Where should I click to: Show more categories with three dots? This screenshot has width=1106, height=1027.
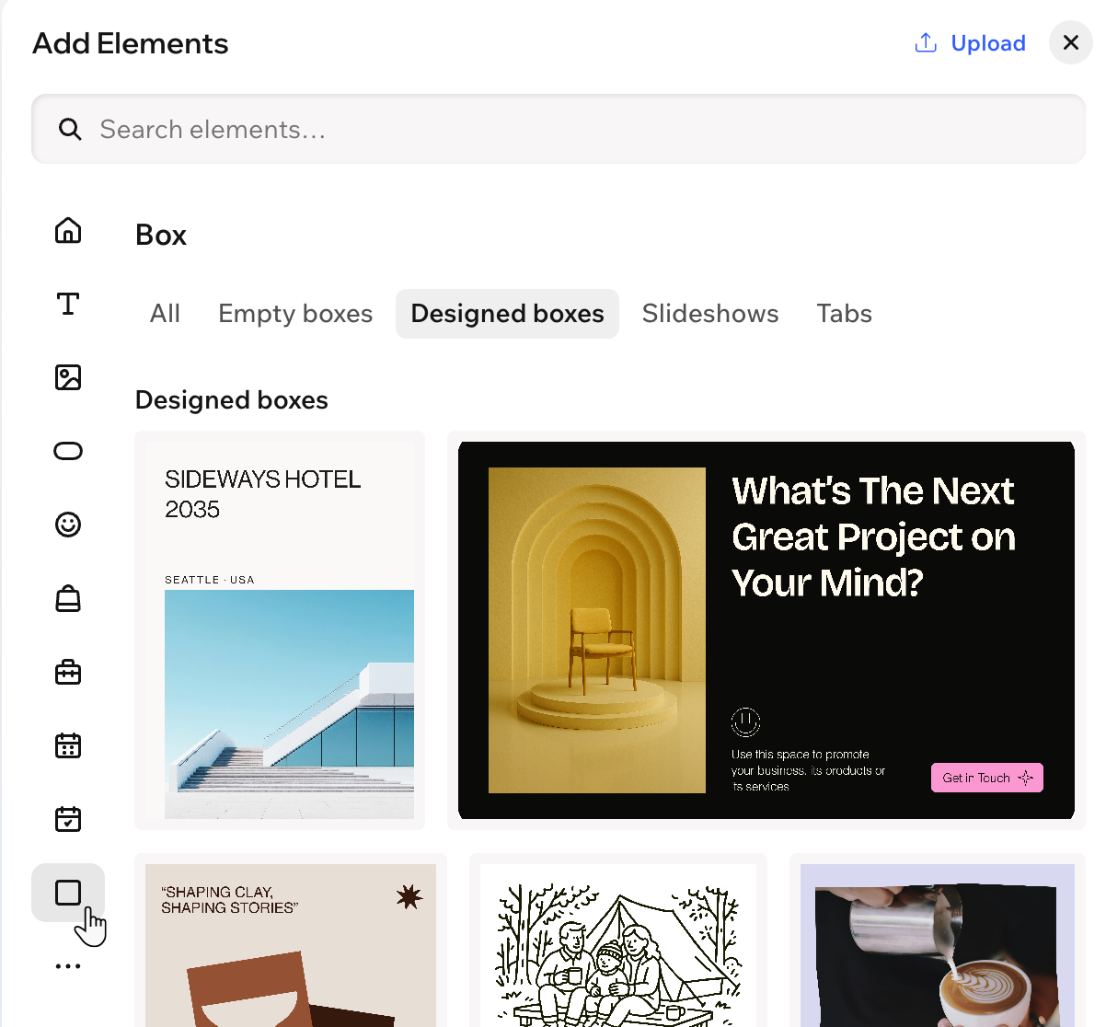(x=68, y=966)
